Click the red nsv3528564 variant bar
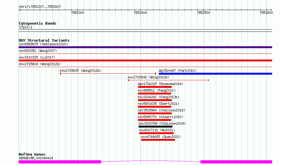This screenshot has width=281, height=165. (x=155, y=113)
